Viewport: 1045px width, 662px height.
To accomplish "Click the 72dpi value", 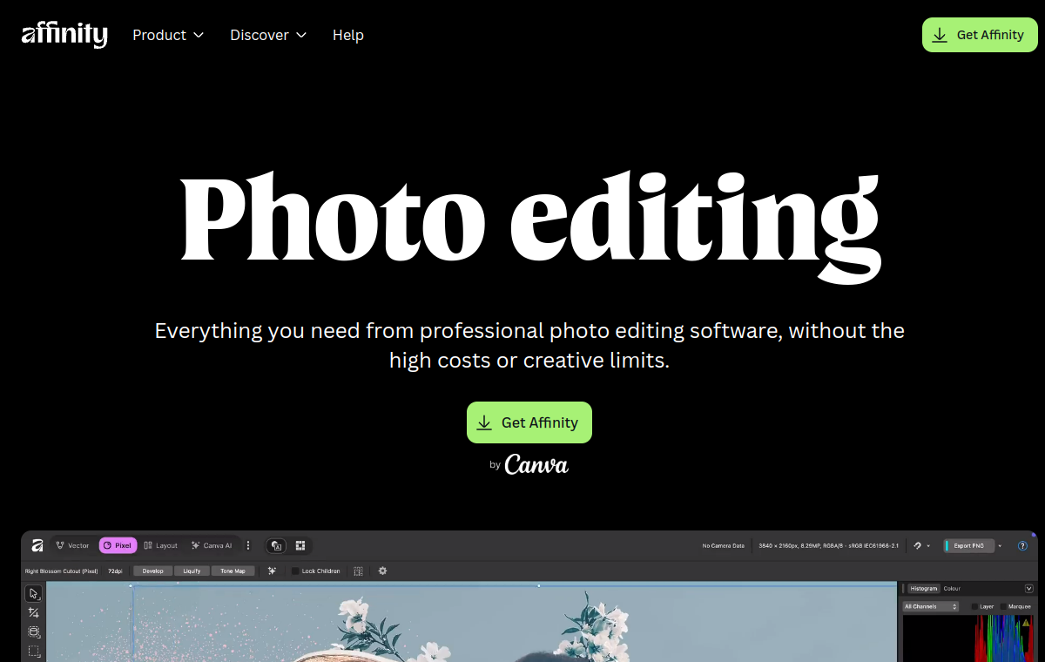I will pos(115,571).
